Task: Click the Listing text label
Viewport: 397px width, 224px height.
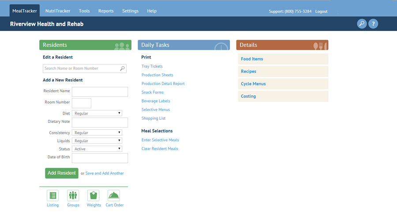Action: click(x=52, y=205)
